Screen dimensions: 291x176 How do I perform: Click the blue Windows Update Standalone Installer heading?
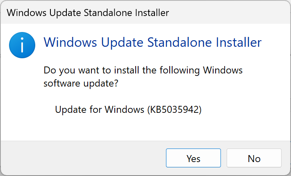pos(152,42)
